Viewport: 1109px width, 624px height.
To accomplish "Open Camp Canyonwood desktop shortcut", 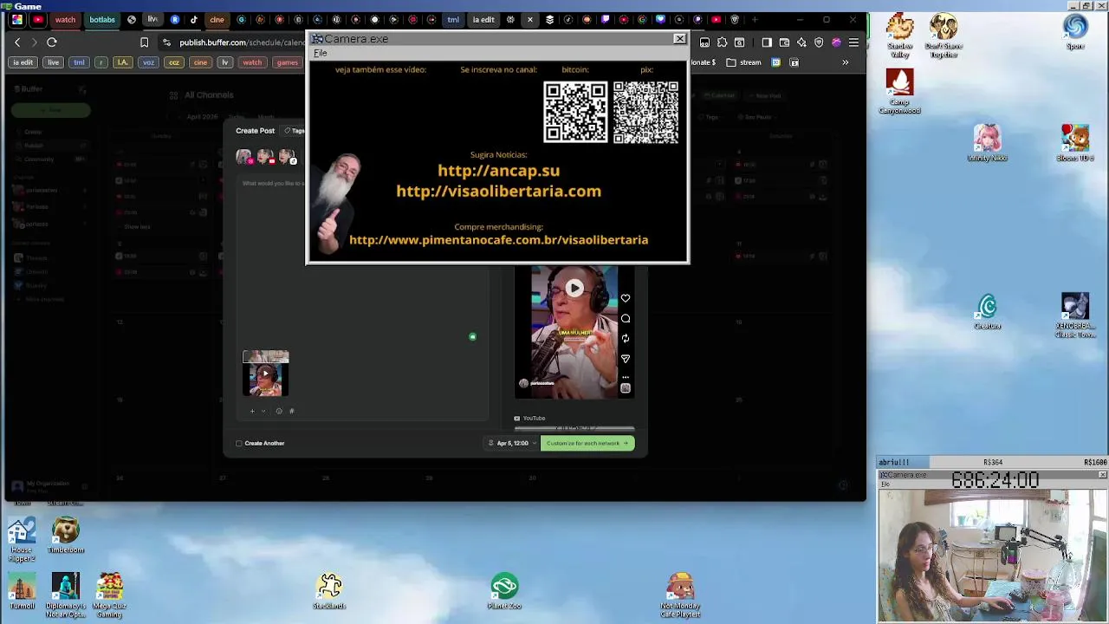I will pyautogui.click(x=899, y=91).
